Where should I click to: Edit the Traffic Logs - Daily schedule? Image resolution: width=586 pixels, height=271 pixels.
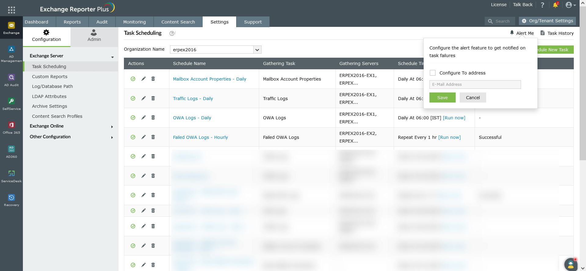point(143,98)
